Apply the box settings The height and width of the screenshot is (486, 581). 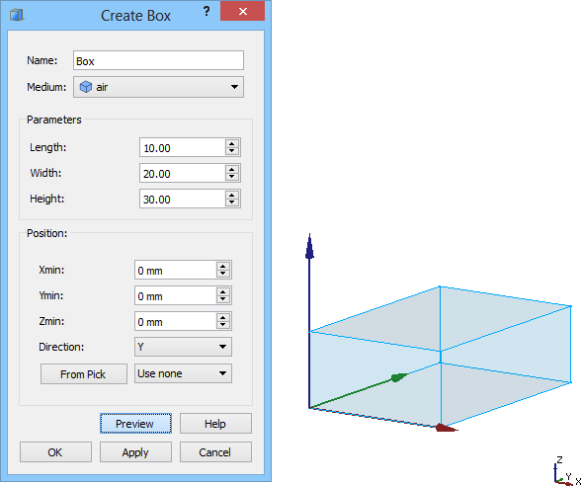click(x=135, y=452)
